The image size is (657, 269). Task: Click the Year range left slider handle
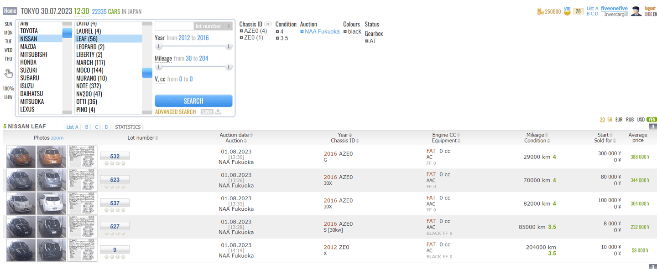coord(159,46)
